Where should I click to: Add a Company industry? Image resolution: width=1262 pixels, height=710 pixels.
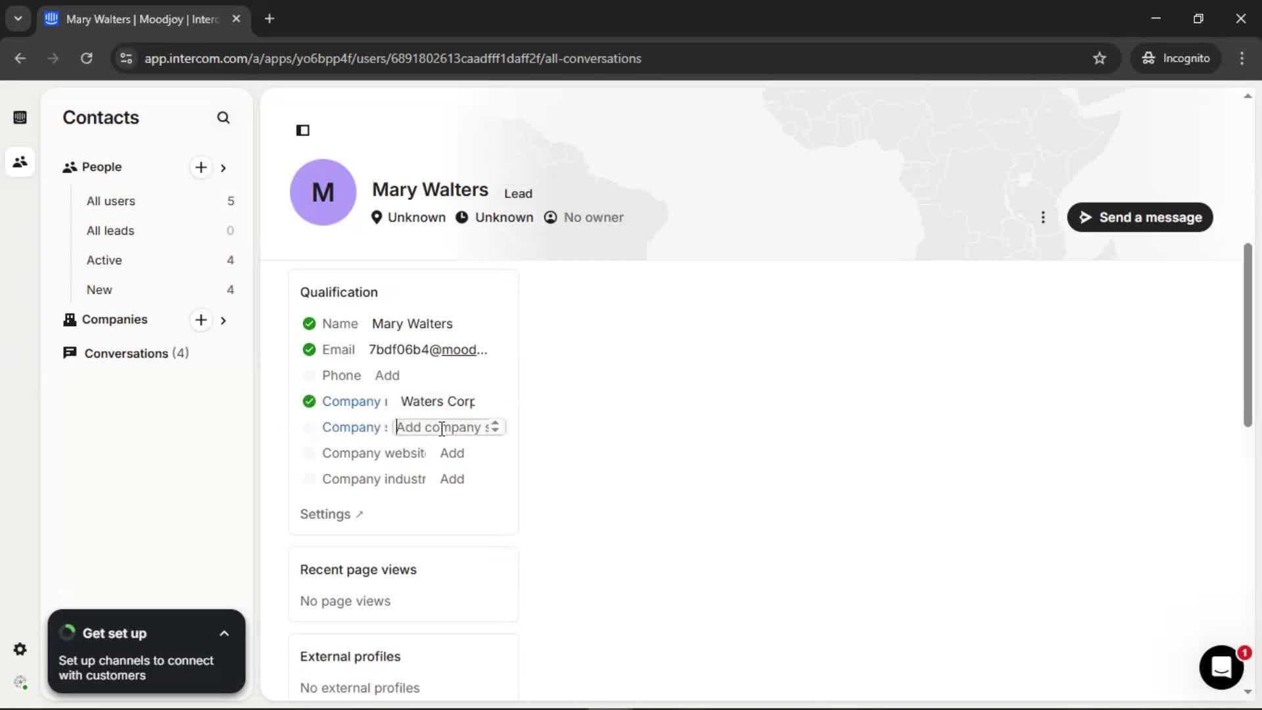(452, 479)
